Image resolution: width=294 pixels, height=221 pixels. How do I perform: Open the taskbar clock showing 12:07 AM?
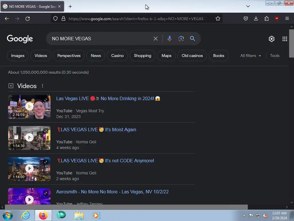point(279,216)
